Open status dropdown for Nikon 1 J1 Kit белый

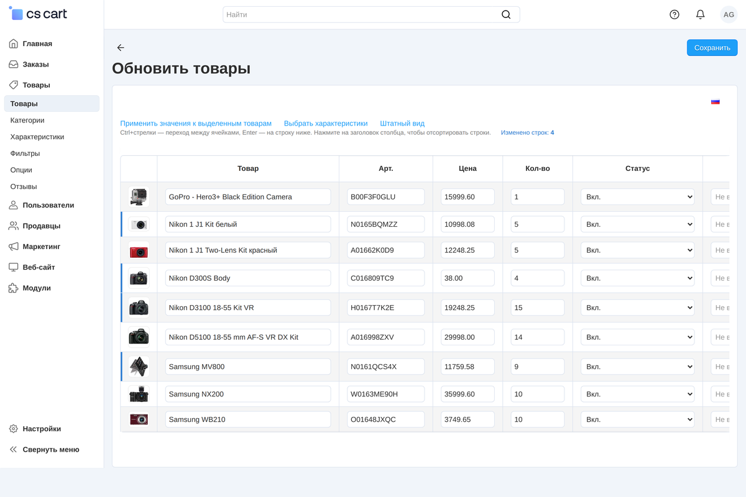click(637, 224)
